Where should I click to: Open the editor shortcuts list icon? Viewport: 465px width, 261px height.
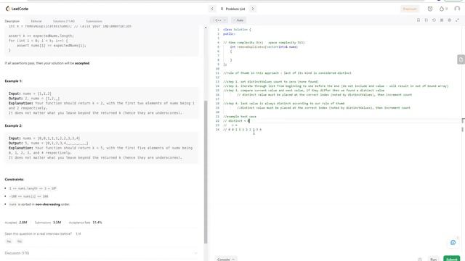[442, 20]
